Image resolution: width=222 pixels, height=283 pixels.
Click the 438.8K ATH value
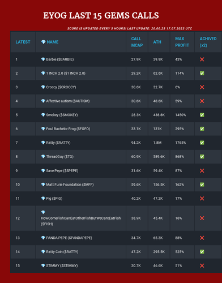159,115
